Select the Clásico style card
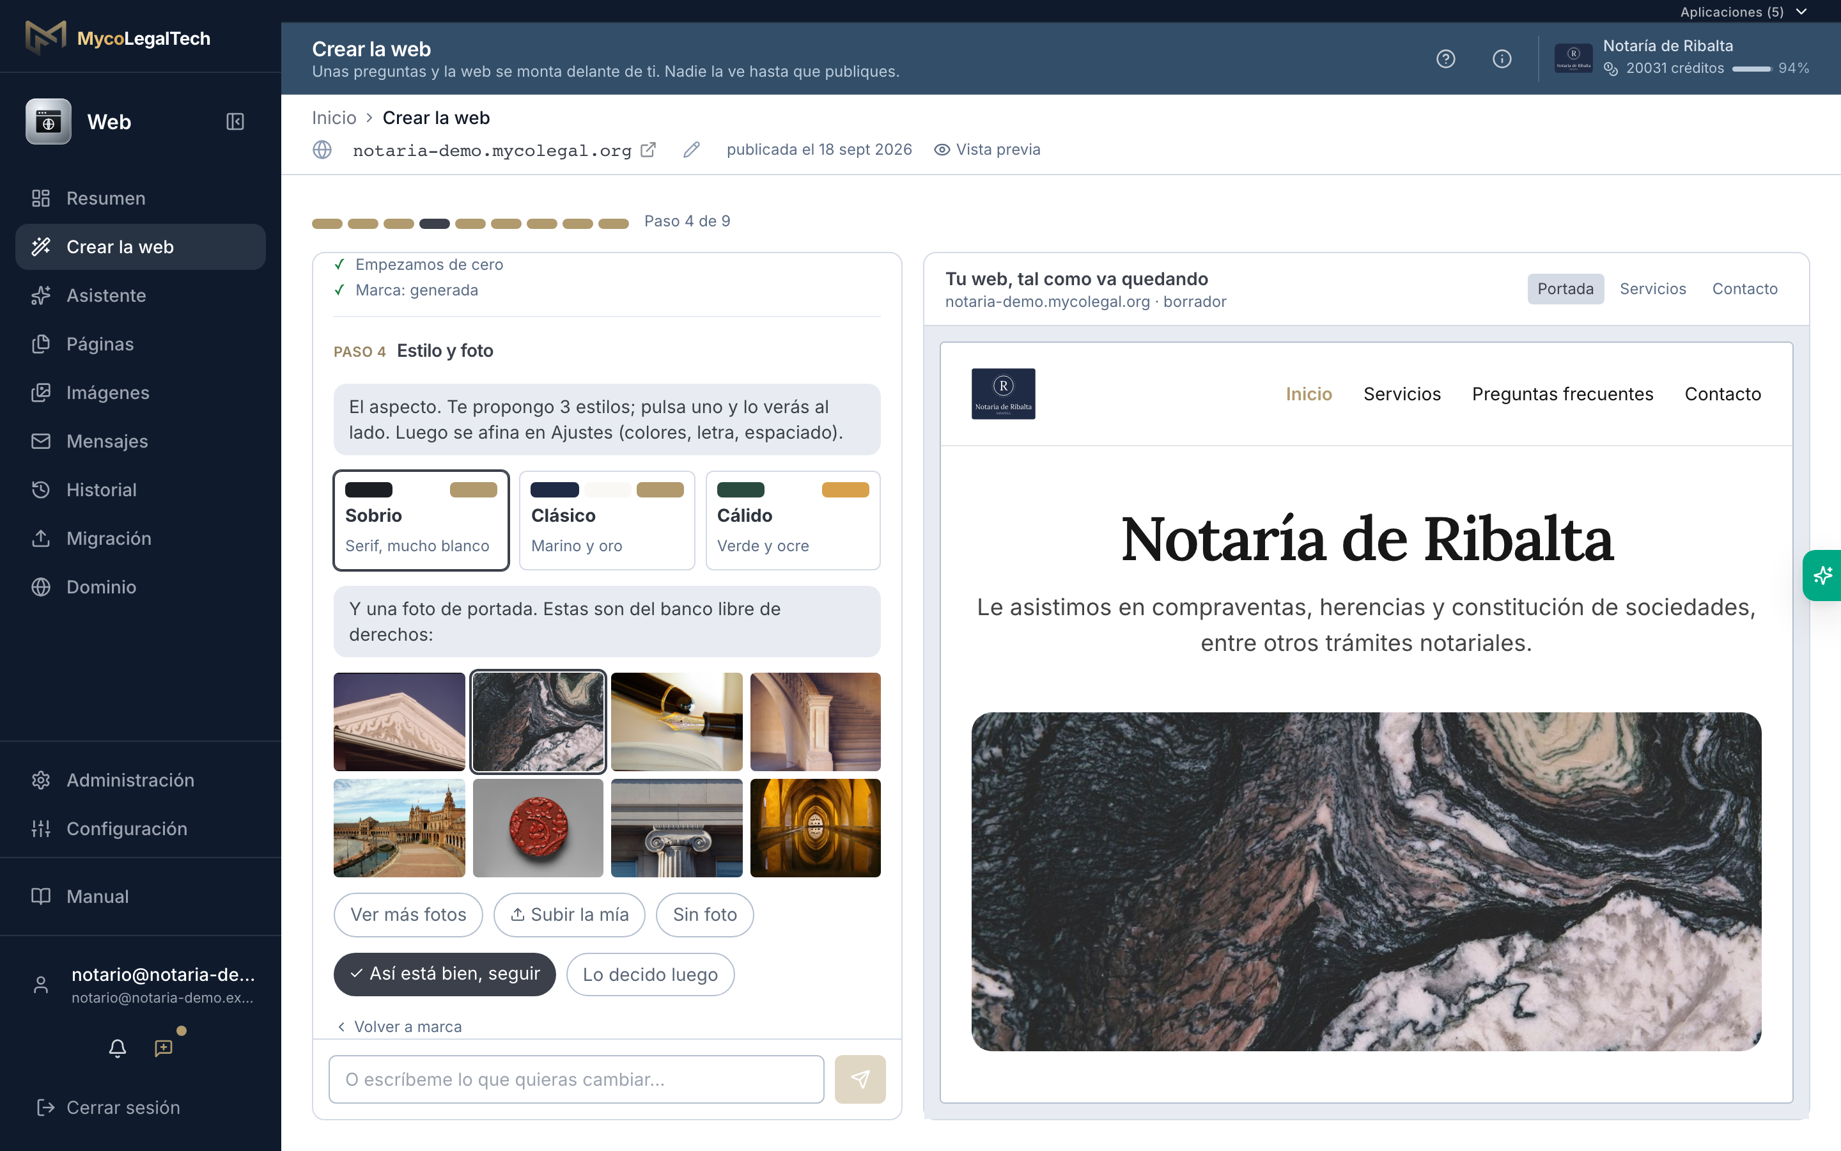Viewport: 1841px width, 1151px height. pos(606,520)
